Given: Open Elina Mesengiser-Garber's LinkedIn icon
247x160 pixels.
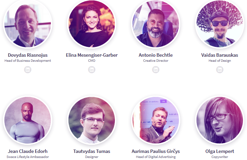Looking at the screenshot, I should tap(92, 70).
